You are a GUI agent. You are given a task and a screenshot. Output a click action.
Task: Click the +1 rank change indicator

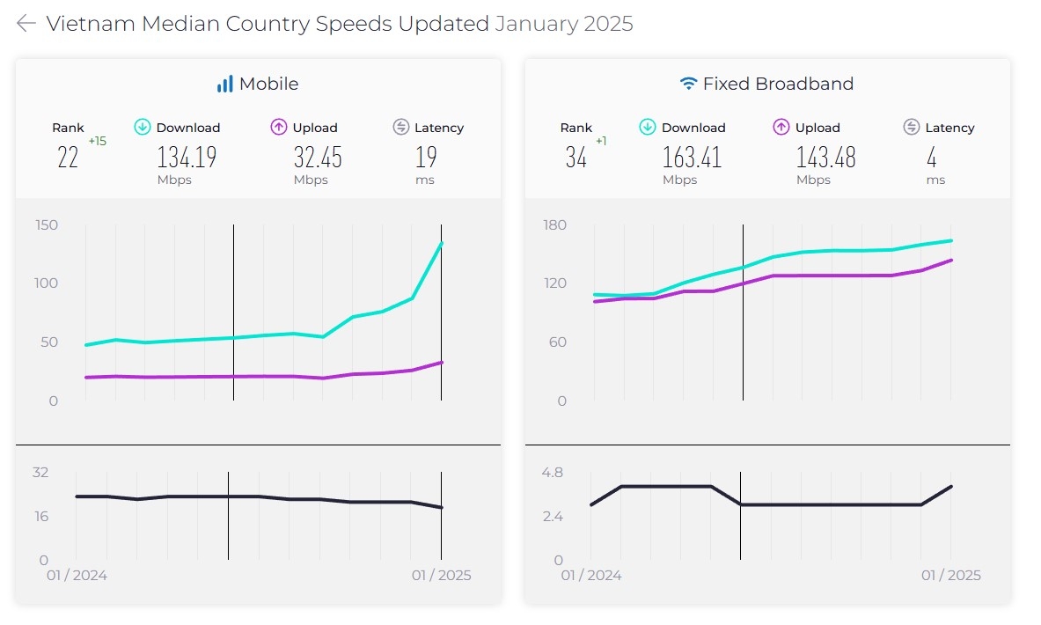click(x=603, y=141)
